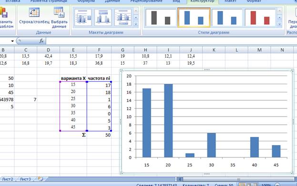Click the chart bar for category 30
297x186 pixels.
point(211,145)
